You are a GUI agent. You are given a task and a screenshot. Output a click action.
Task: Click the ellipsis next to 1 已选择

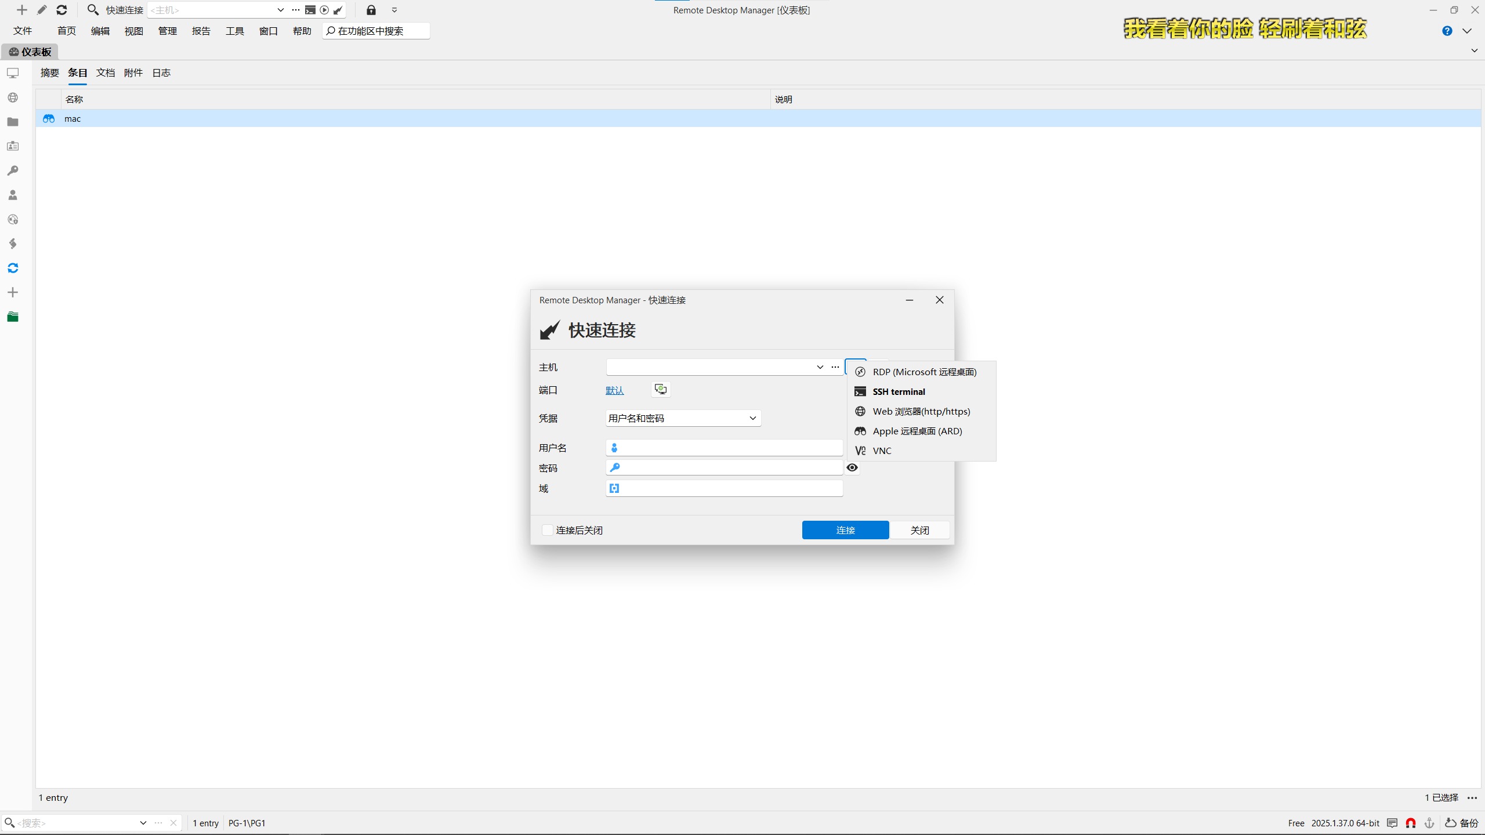click(x=1472, y=798)
